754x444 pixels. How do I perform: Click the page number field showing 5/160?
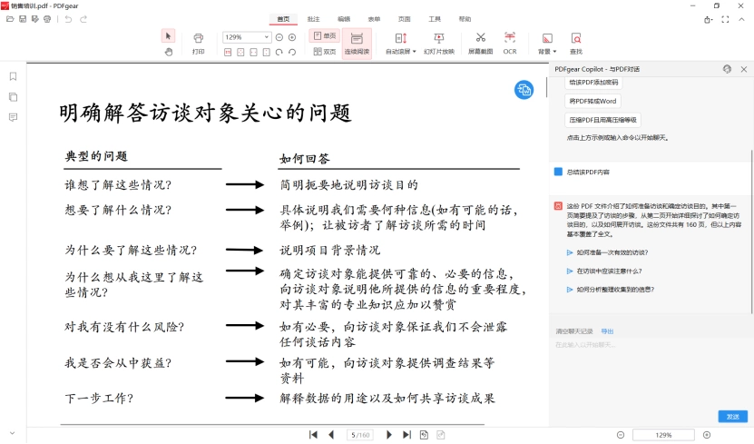(360, 435)
